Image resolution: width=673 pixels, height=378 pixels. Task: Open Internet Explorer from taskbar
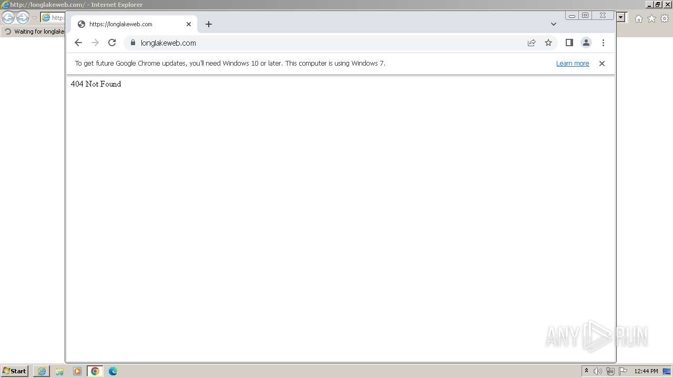point(42,371)
